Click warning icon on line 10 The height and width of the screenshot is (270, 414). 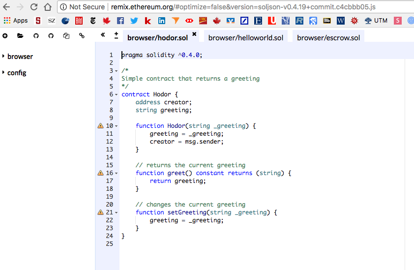[x=101, y=126]
